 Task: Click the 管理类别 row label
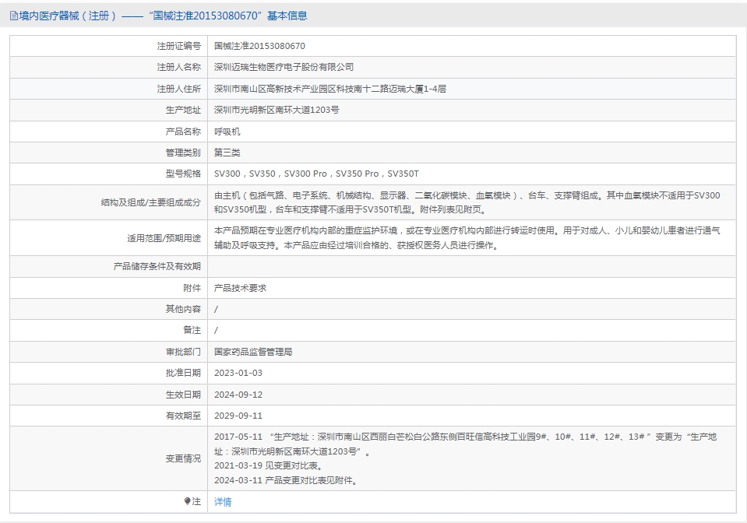point(183,153)
